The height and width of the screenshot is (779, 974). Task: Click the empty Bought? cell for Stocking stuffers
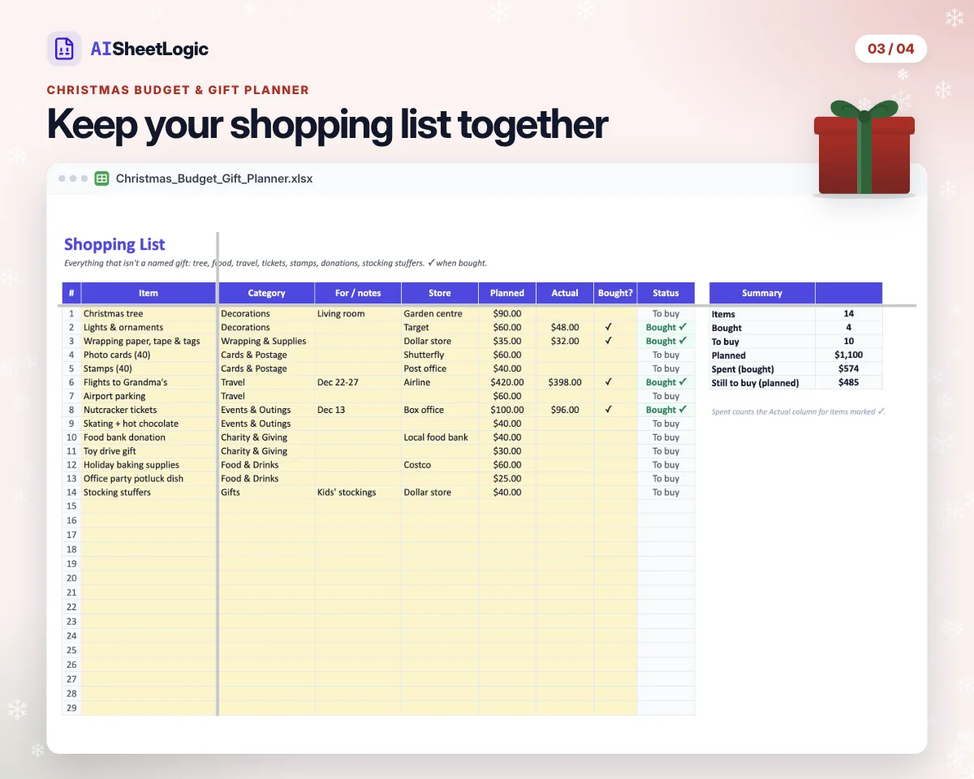pyautogui.click(x=615, y=493)
